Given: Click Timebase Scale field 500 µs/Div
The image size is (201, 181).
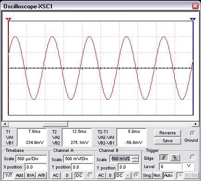Looking at the screenshot, I should click(31, 159).
